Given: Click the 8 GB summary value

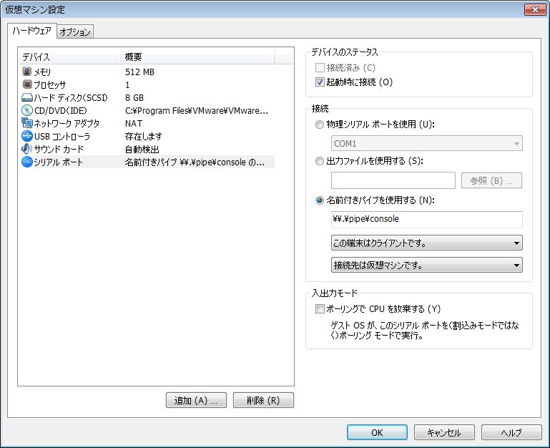Looking at the screenshot, I should coord(134,97).
